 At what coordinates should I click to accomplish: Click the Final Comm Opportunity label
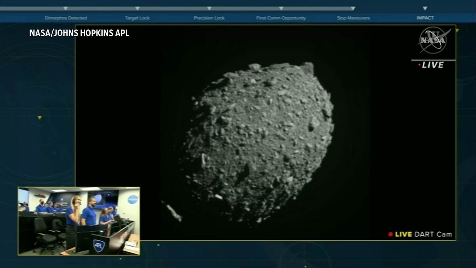click(x=282, y=17)
